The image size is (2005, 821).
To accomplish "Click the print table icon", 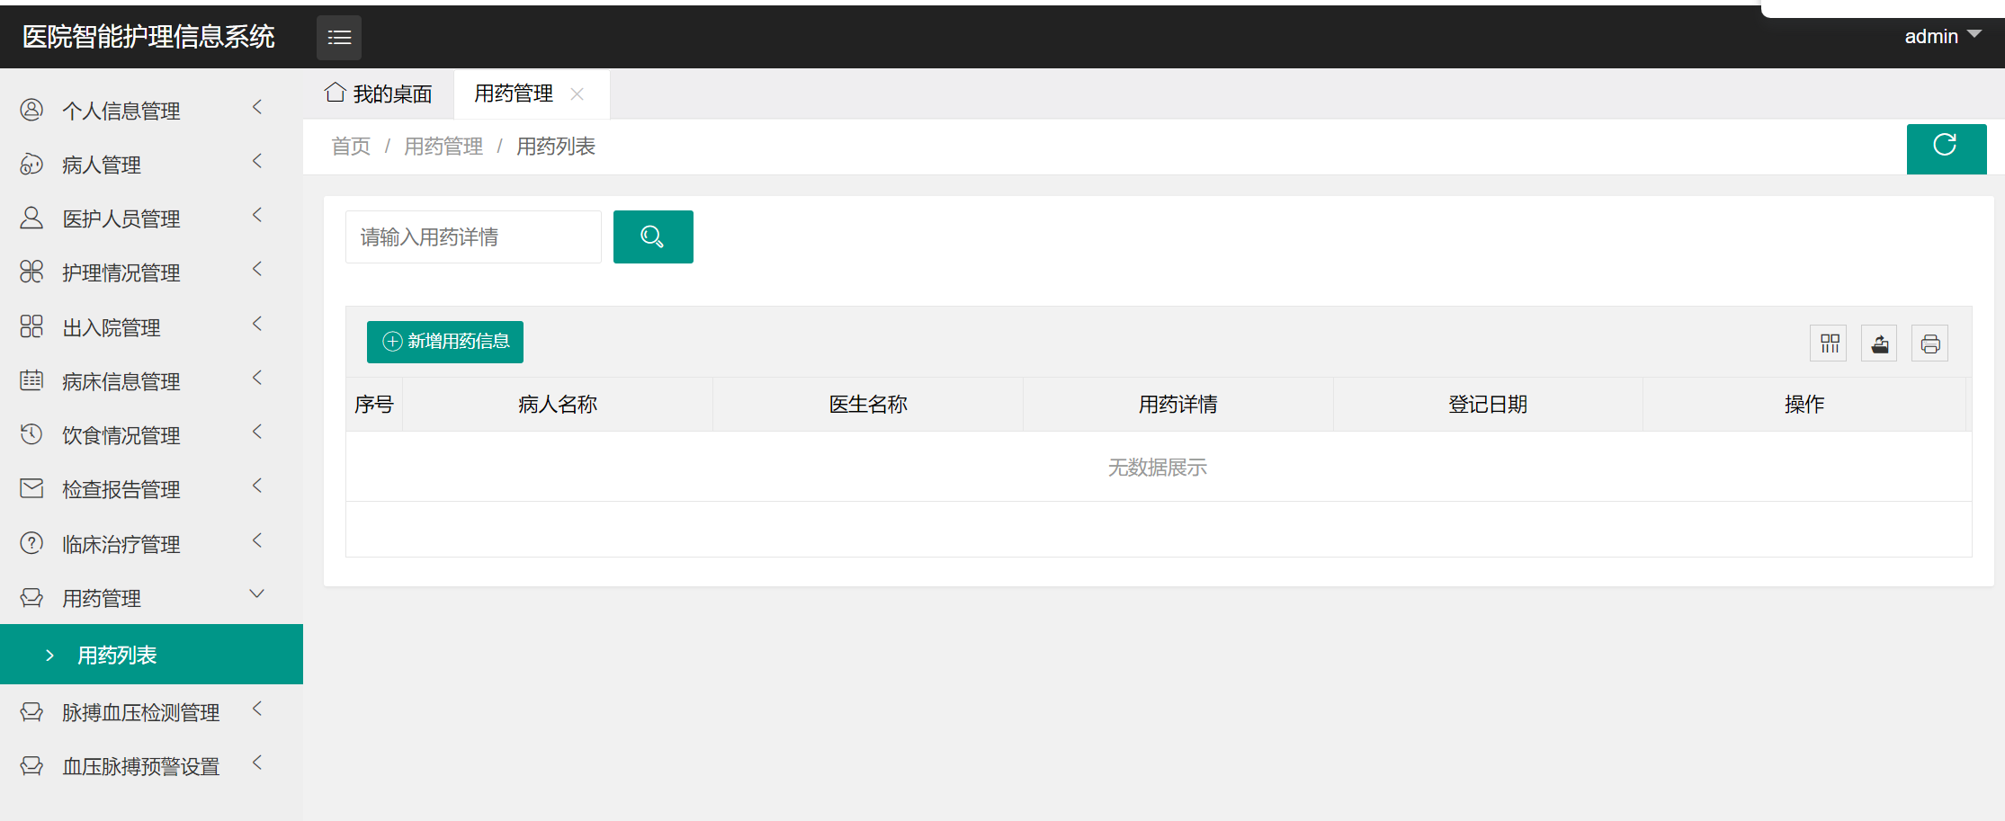I will [x=1929, y=344].
